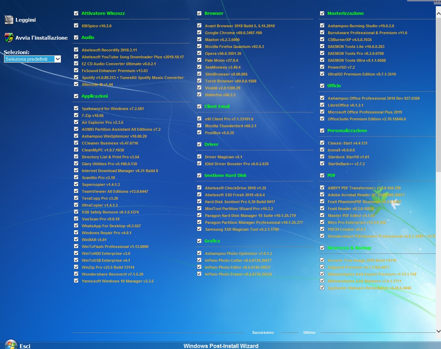Image resolution: width=441 pixels, height=349 pixels.
Task: Select the Stardock Start10 v1.61 text
Action: 349,157
